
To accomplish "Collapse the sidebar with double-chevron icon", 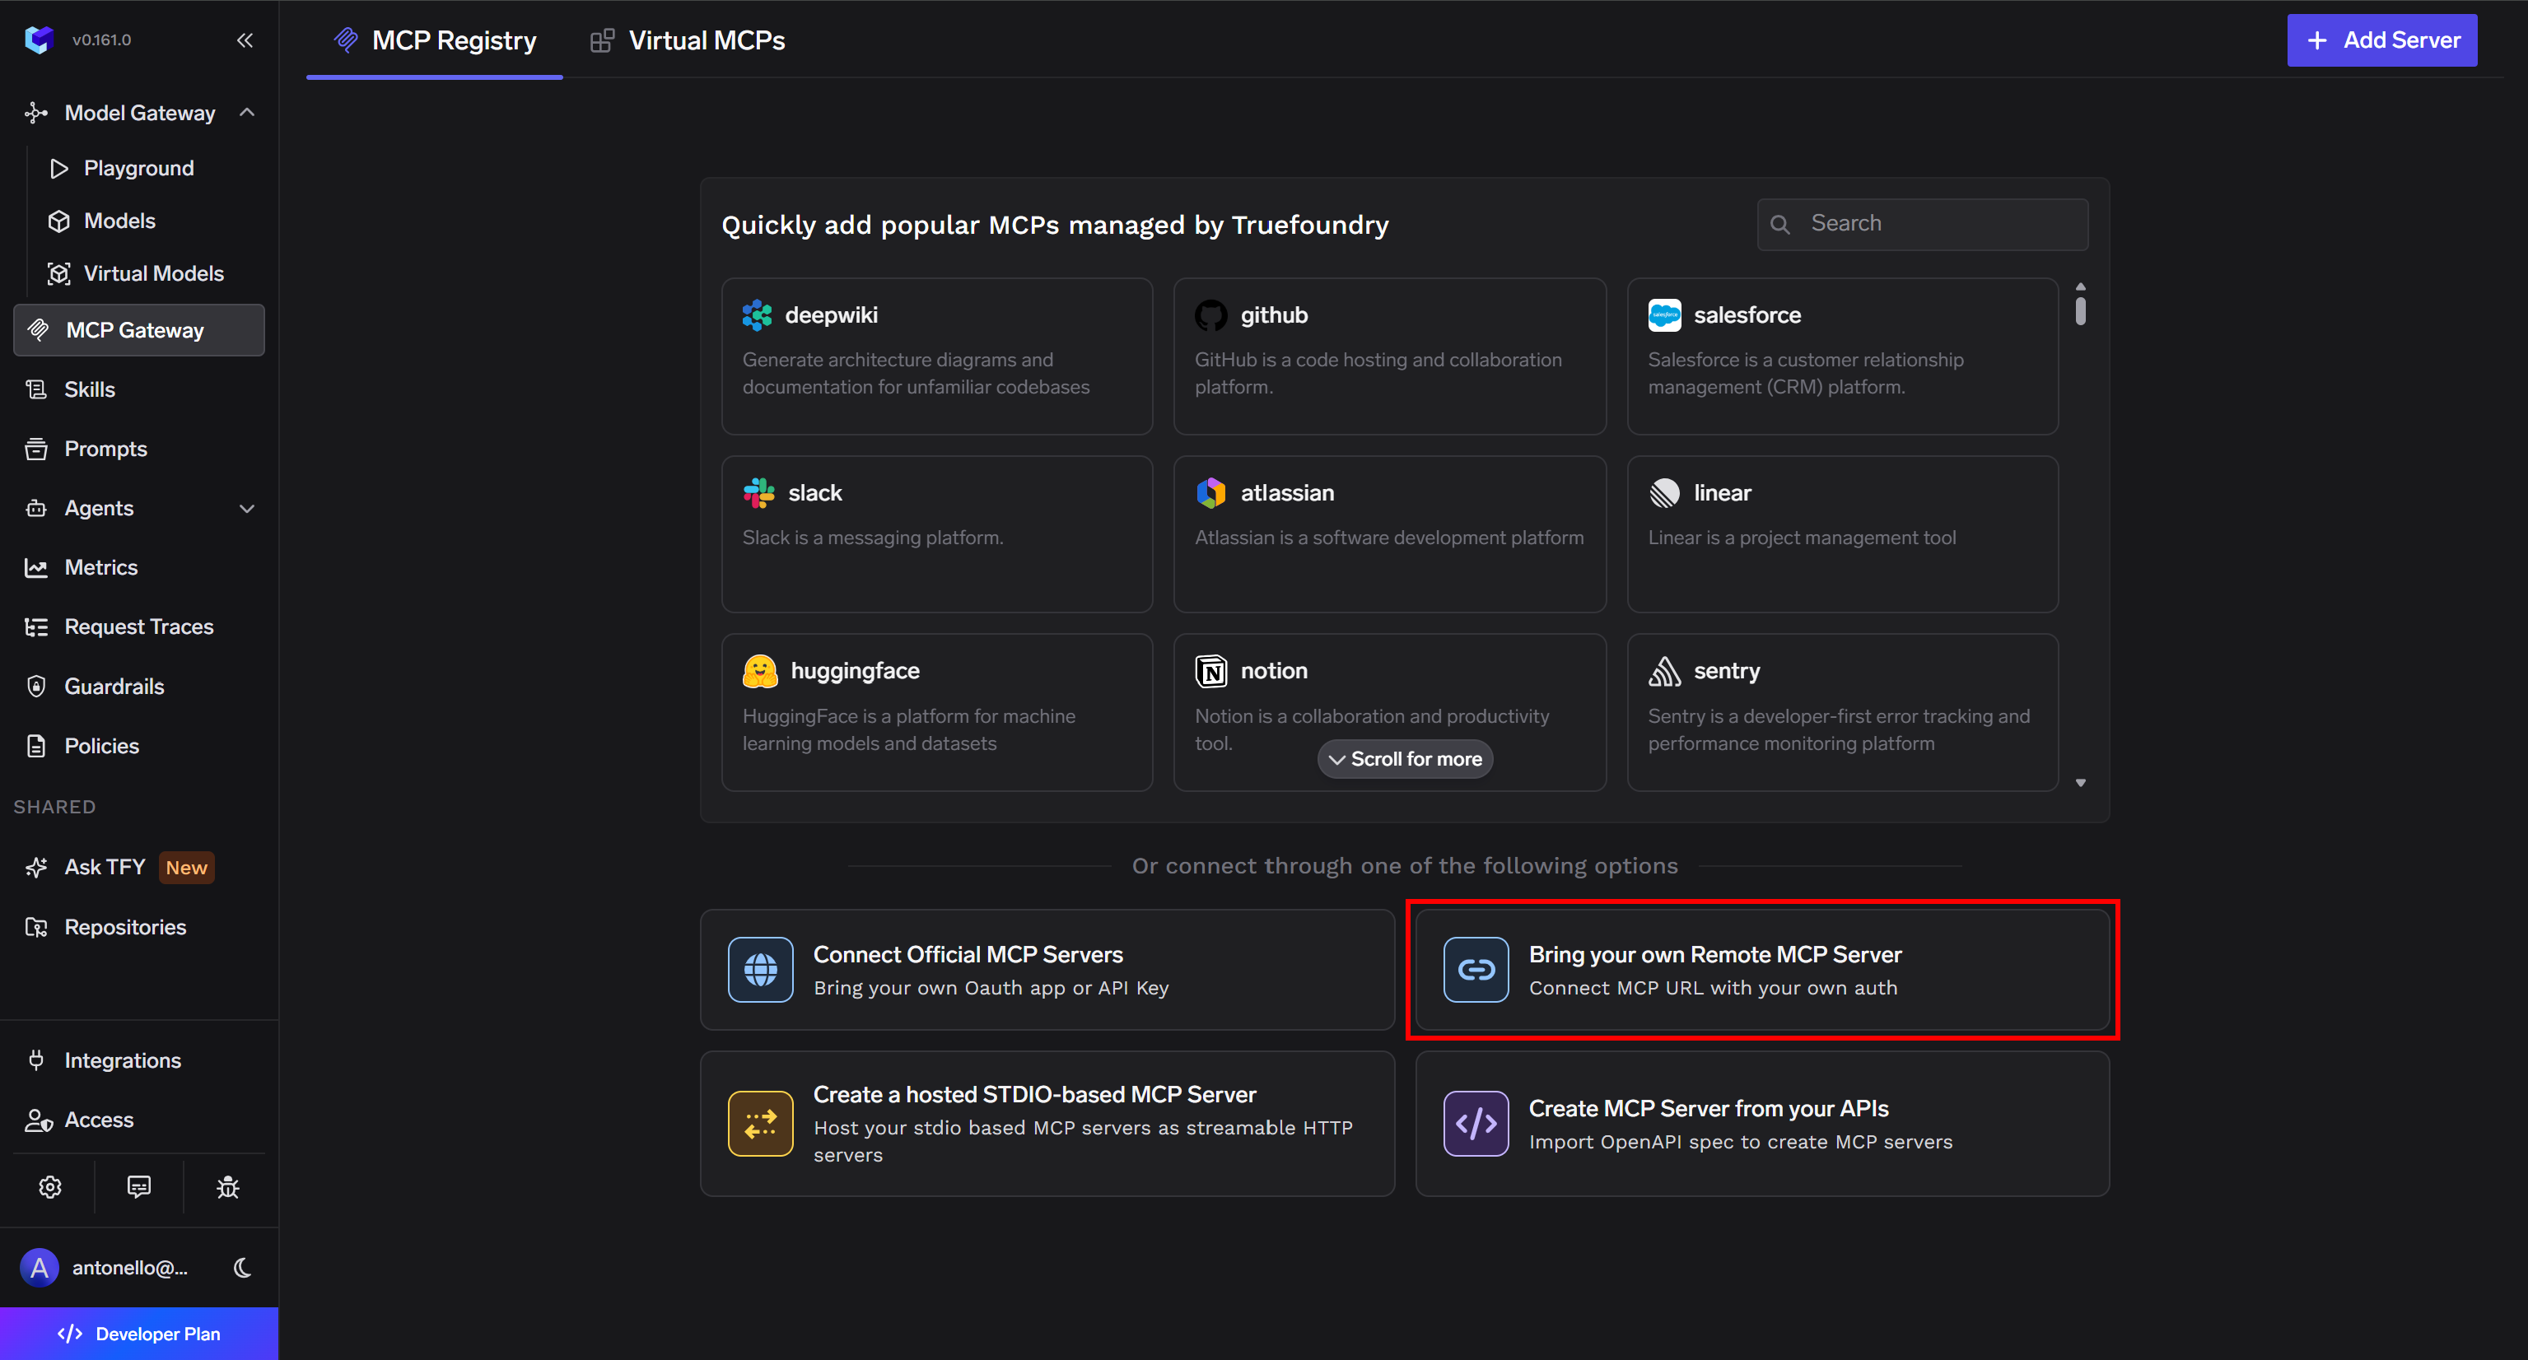I will (x=245, y=40).
